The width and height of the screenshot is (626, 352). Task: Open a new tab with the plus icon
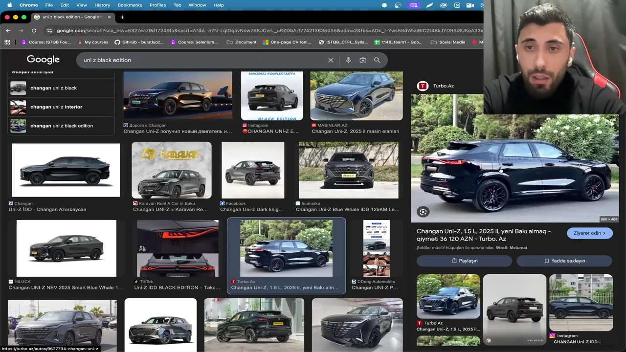click(122, 17)
